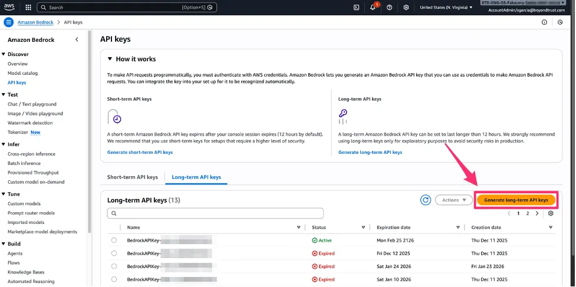
Task: Refresh the long-term API keys list
Action: coord(426,200)
